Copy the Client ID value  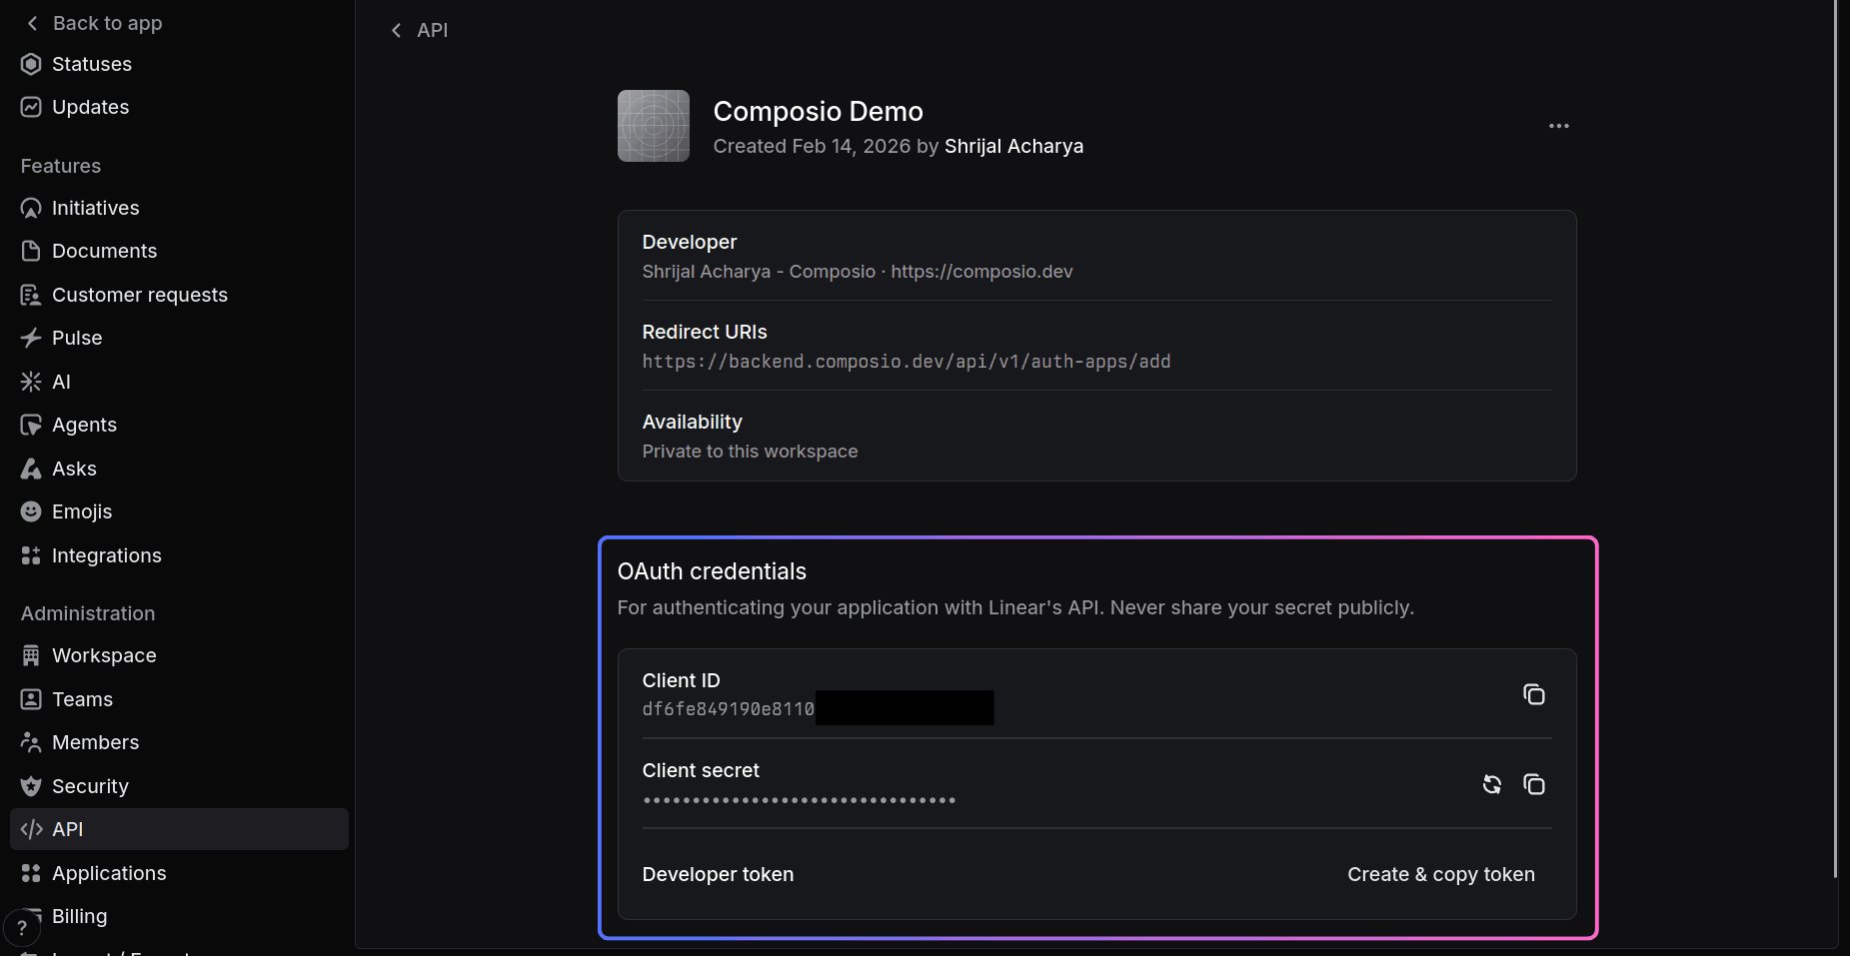1533,694
